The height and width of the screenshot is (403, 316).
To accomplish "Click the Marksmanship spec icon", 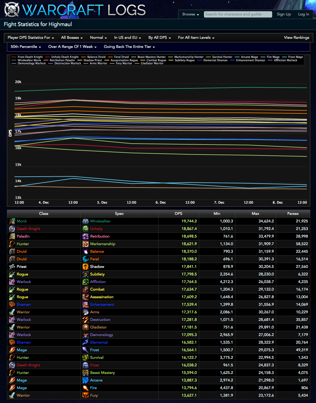I will [85, 244].
